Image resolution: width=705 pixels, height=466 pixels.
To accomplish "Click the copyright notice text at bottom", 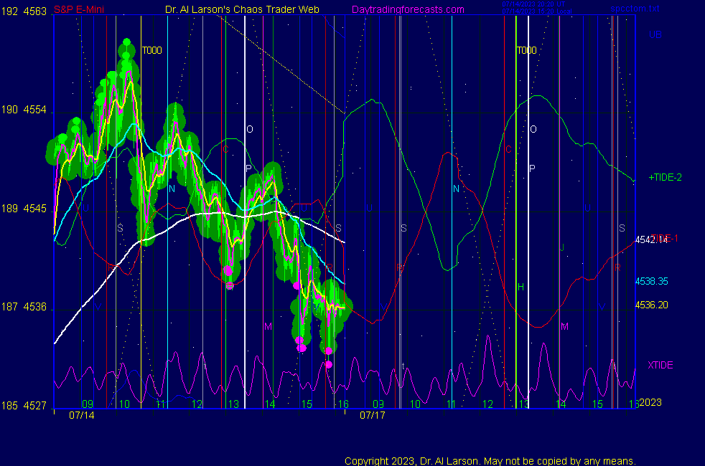I will pos(490,460).
